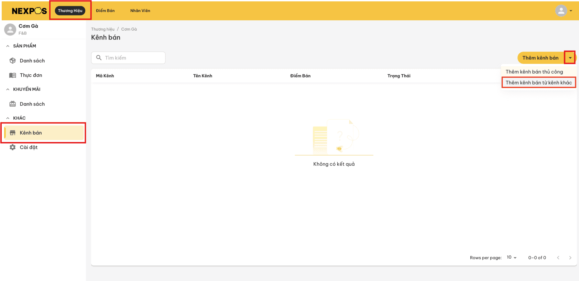Image resolution: width=579 pixels, height=281 pixels.
Task: Open the user account avatar menu
Action: [561, 11]
